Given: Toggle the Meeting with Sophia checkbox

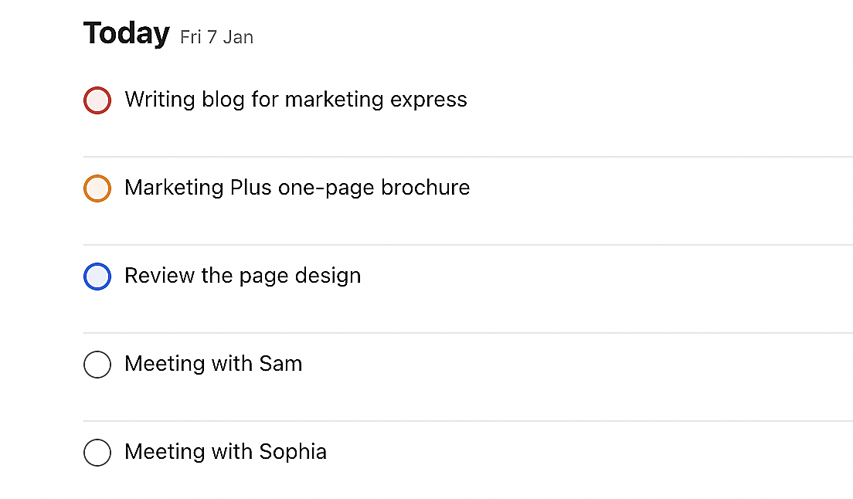Looking at the screenshot, I should [x=97, y=453].
